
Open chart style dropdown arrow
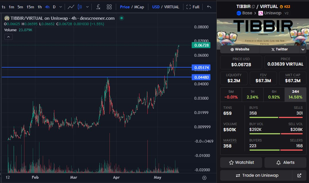87,7
